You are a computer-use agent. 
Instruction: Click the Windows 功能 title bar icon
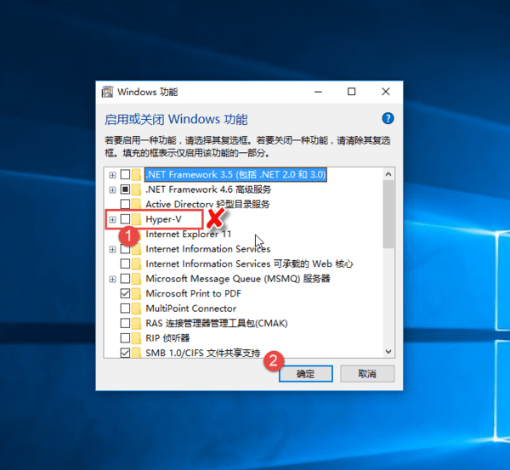pos(108,92)
